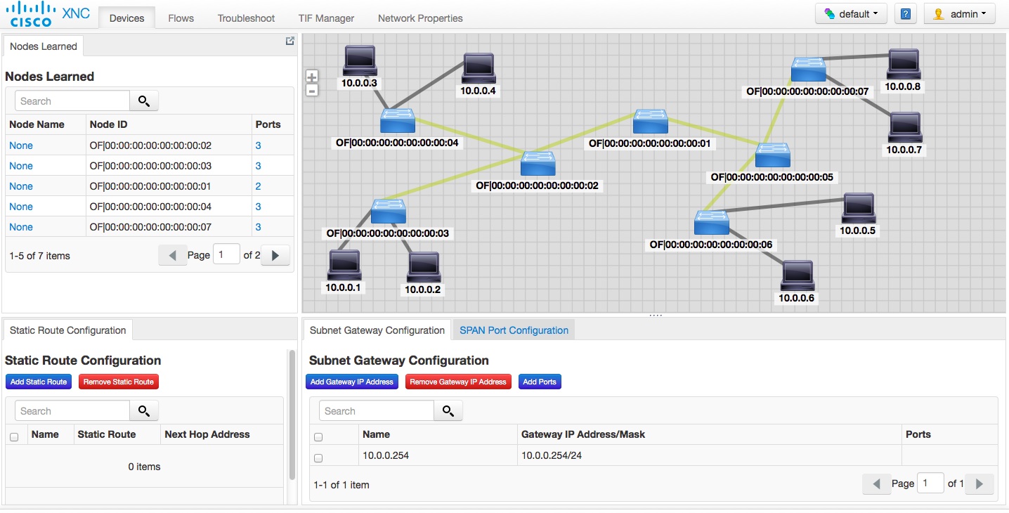Open the admin user dropdown
Image resolution: width=1009 pixels, height=513 pixels.
click(x=959, y=14)
